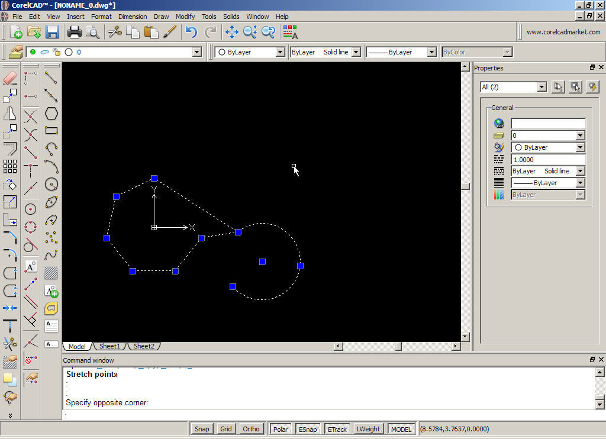Click the ESnap status bar button

308,428
